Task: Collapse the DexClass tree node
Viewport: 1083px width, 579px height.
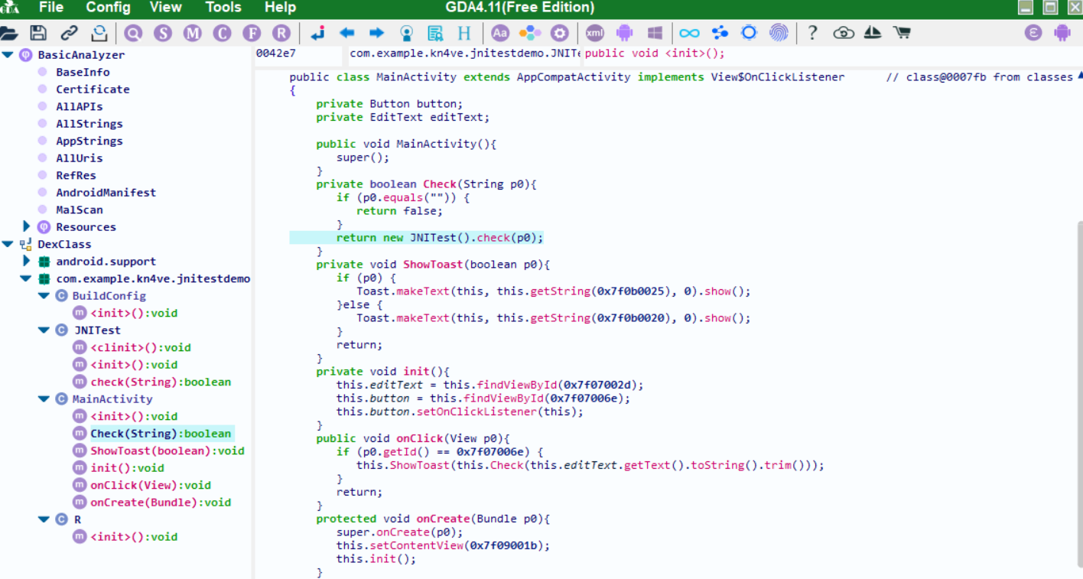Action: (x=8, y=244)
